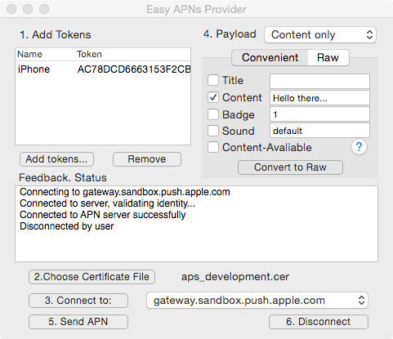This screenshot has height=339, width=393.
Task: Click Convert to Raw button
Action: point(290,167)
